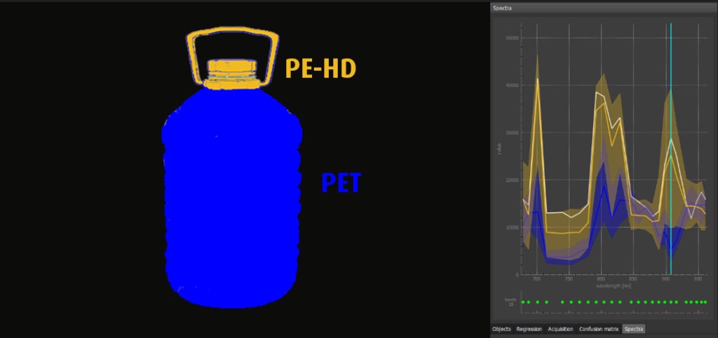Click the 950 tick on the wavelength axis
The image size is (718, 338).
(x=698, y=279)
